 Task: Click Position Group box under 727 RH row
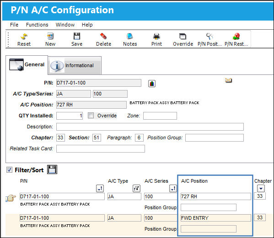click(x=209, y=207)
